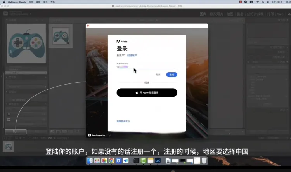291x172 pixels.
Task: Open the green Camtasia icon in Dock
Action: (143, 161)
